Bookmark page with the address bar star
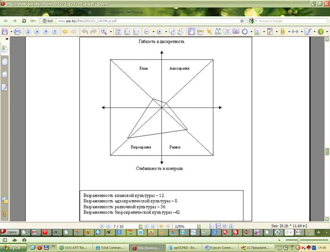Image resolution: width=330 pixels, height=252 pixels. click(242, 21)
